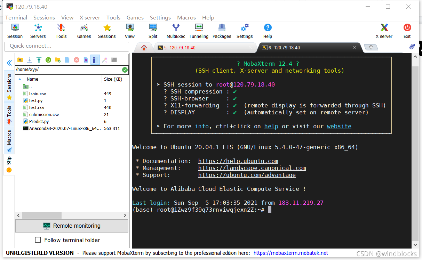Go to parent folder in SFTP toolbar
This screenshot has height=260, width=422.
point(20,60)
